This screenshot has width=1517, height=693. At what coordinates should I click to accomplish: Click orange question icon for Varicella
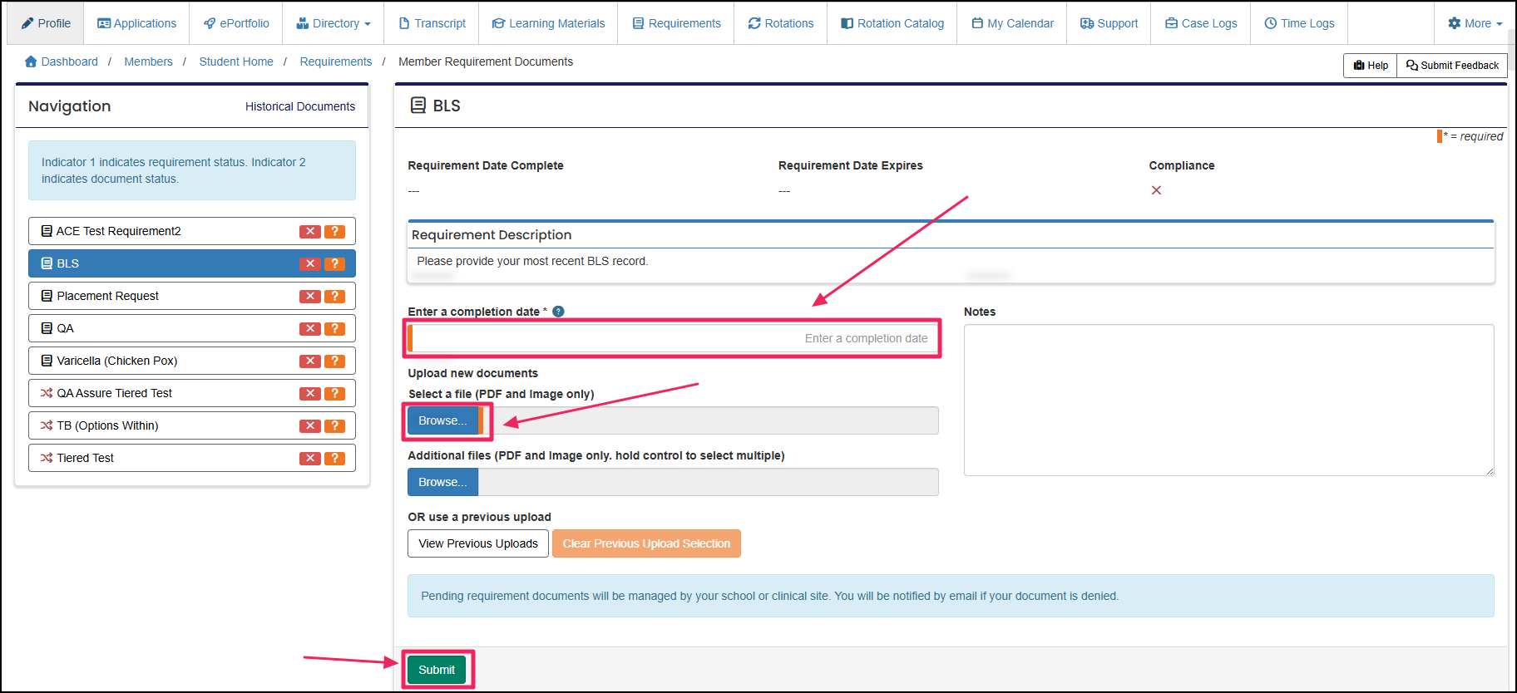pyautogui.click(x=334, y=361)
